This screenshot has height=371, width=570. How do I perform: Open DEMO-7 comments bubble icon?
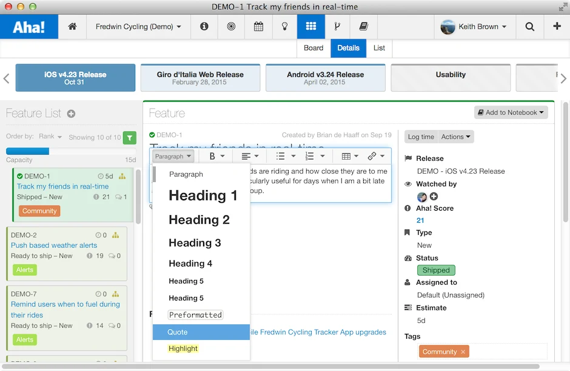click(x=112, y=326)
